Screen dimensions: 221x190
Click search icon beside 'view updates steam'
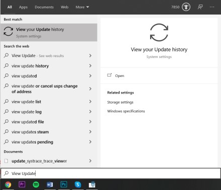pyautogui.click(x=6, y=131)
